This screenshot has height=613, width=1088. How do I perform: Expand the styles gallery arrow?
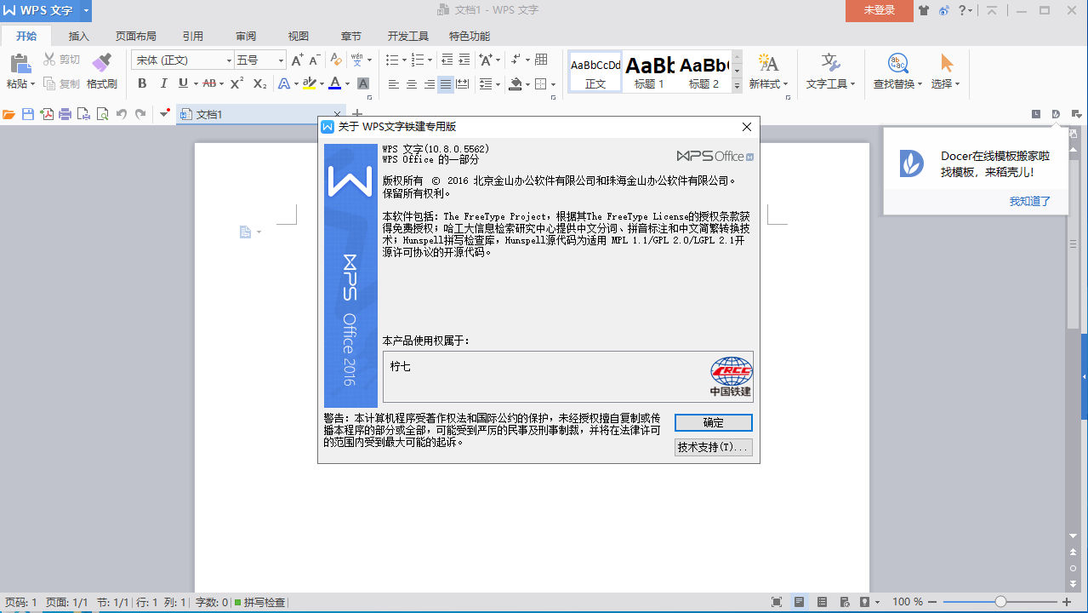[x=738, y=85]
